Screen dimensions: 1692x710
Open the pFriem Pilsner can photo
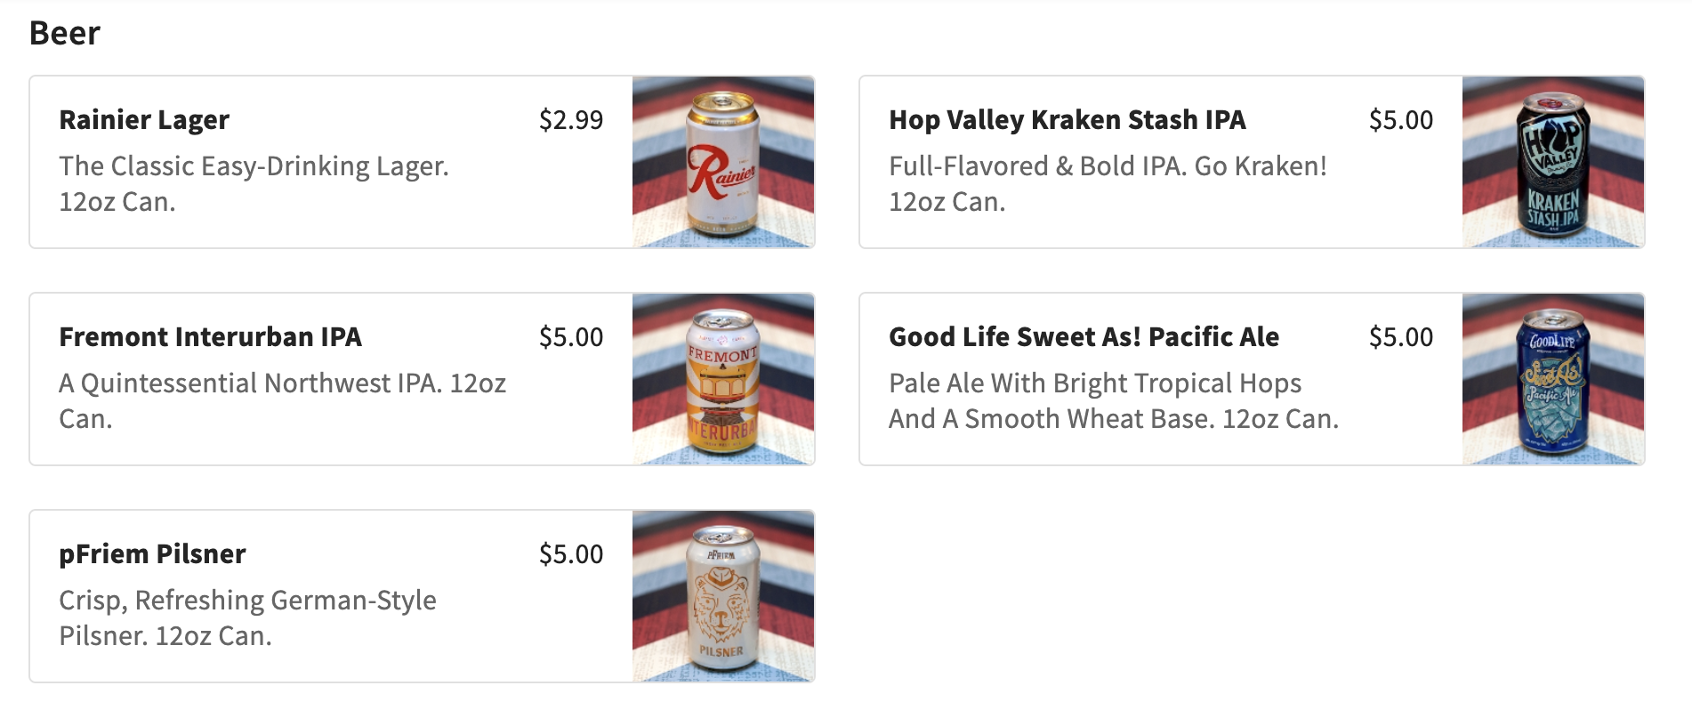(x=723, y=596)
